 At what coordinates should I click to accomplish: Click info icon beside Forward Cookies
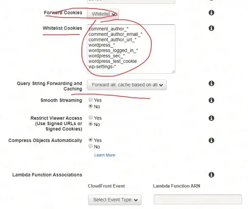pyautogui.click(x=211, y=13)
